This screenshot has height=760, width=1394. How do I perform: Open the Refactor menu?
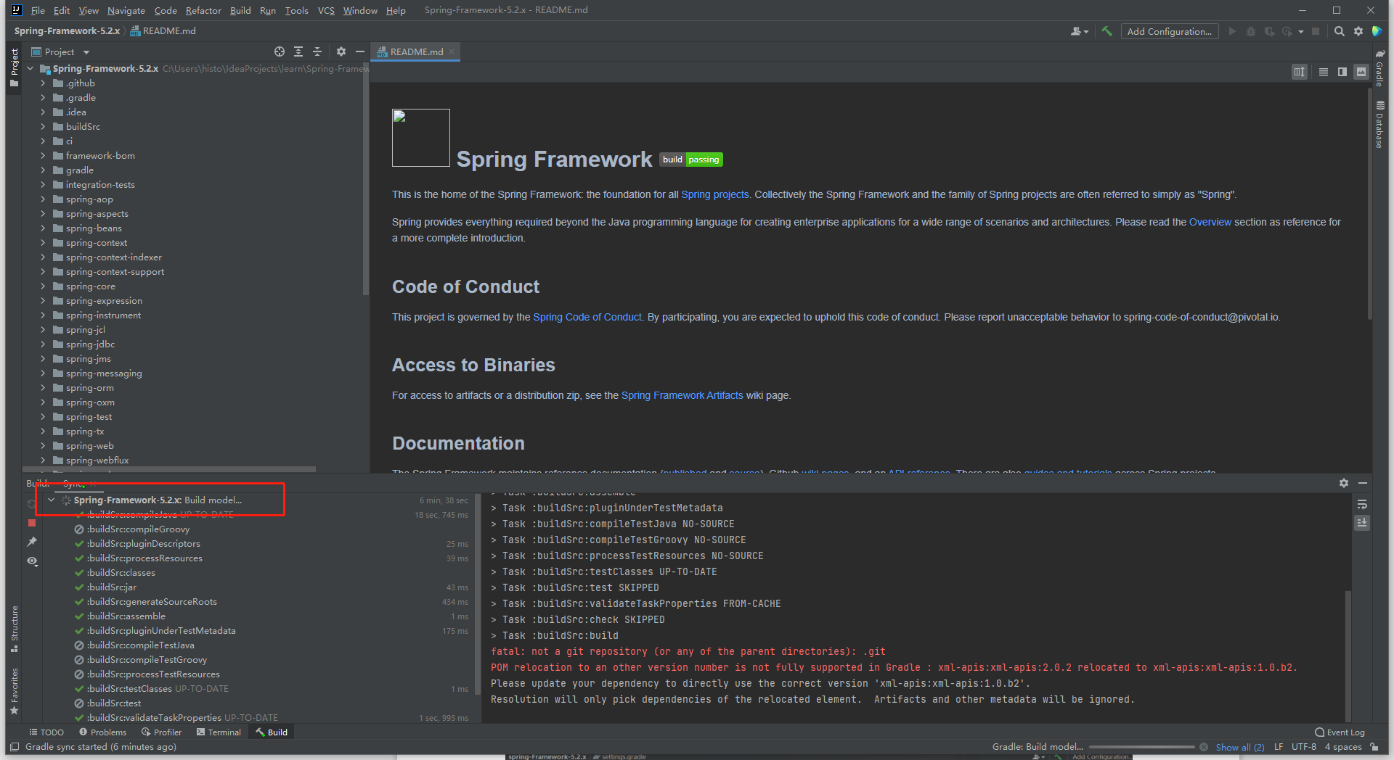pos(203,10)
